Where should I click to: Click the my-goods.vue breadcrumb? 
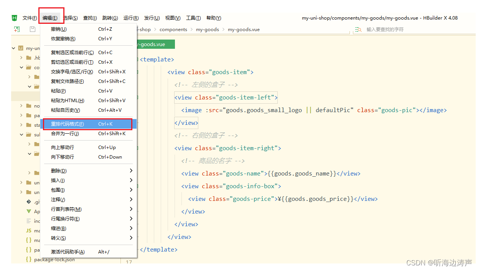[244, 30]
